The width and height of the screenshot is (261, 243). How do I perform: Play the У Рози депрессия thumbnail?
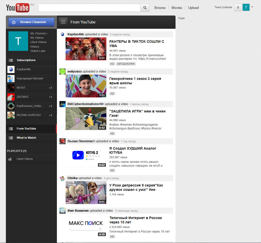(x=86, y=193)
